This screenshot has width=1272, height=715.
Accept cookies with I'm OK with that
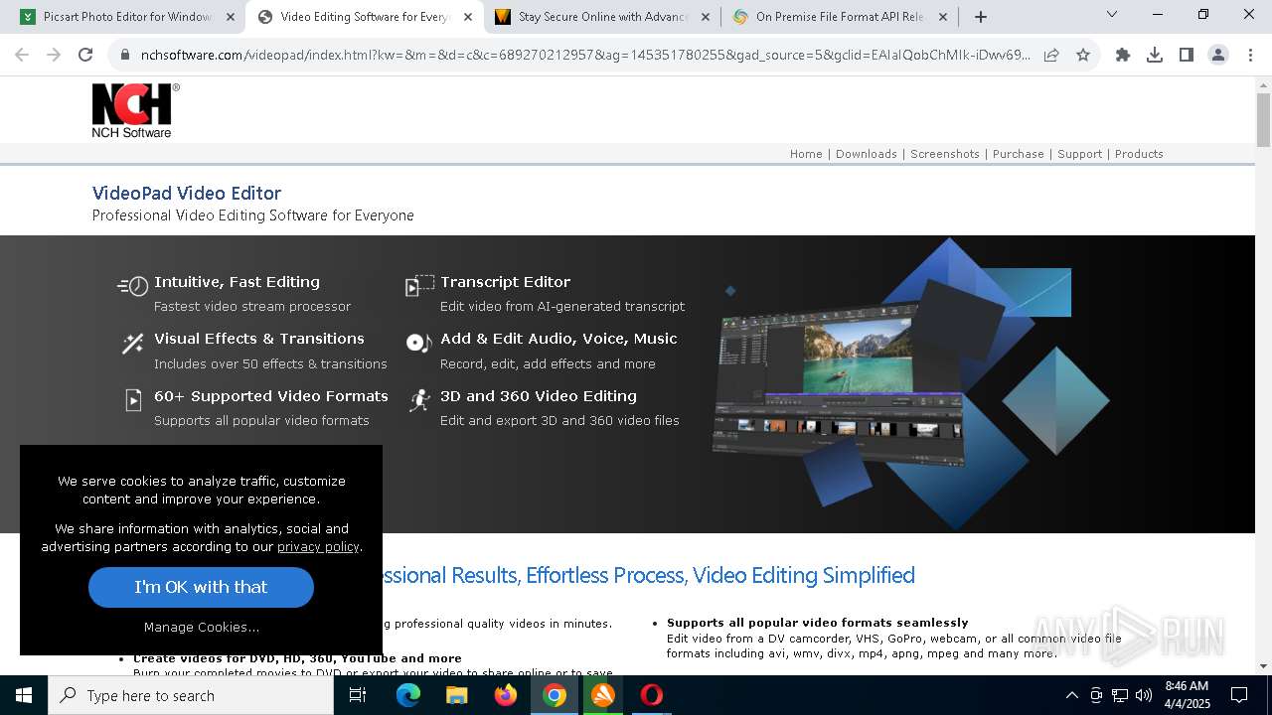[x=201, y=587]
